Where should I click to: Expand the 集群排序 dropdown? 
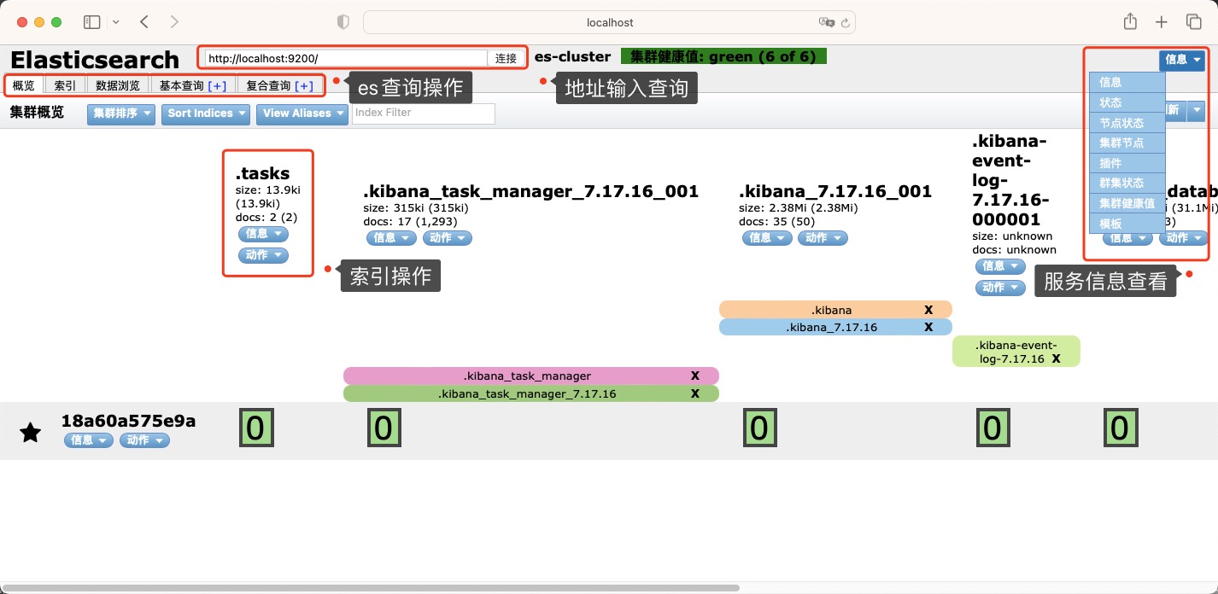point(120,114)
